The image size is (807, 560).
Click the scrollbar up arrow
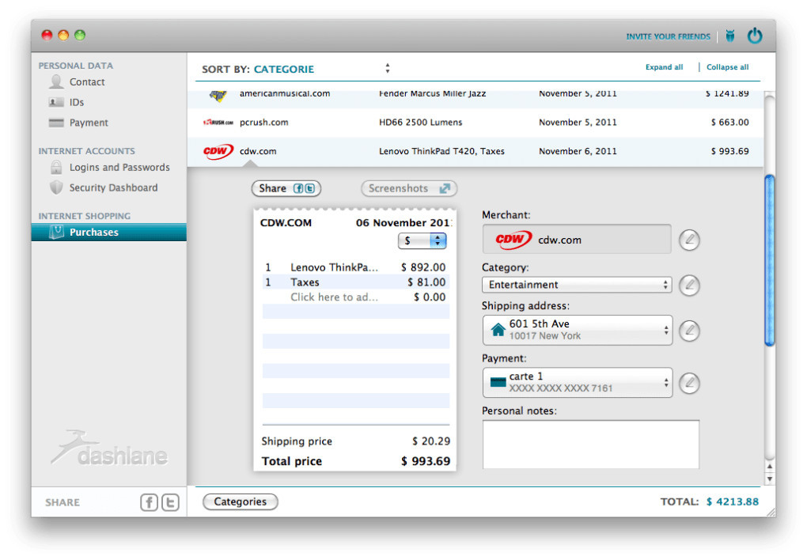pyautogui.click(x=770, y=467)
